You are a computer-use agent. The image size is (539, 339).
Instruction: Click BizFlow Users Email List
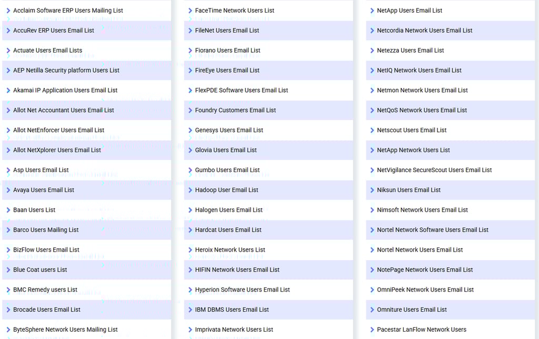coord(46,250)
